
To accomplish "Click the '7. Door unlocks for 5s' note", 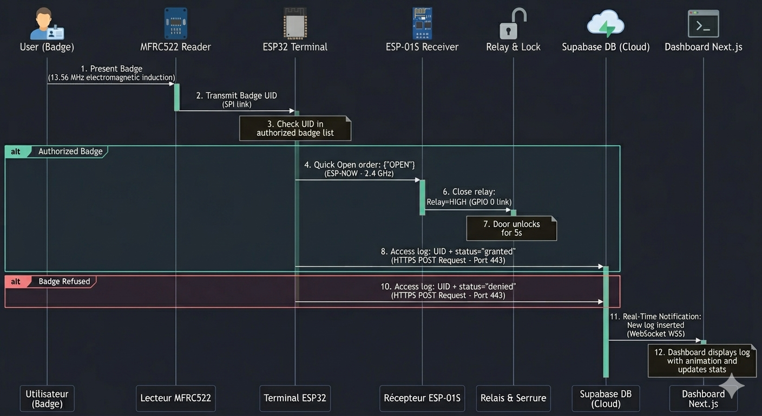I will pos(511,228).
